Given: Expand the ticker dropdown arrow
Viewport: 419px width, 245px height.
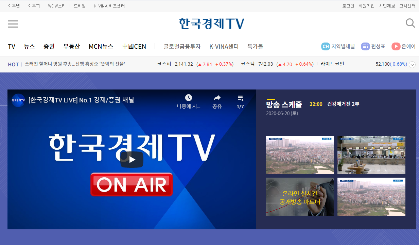Looking at the screenshot, I should 412,65.
